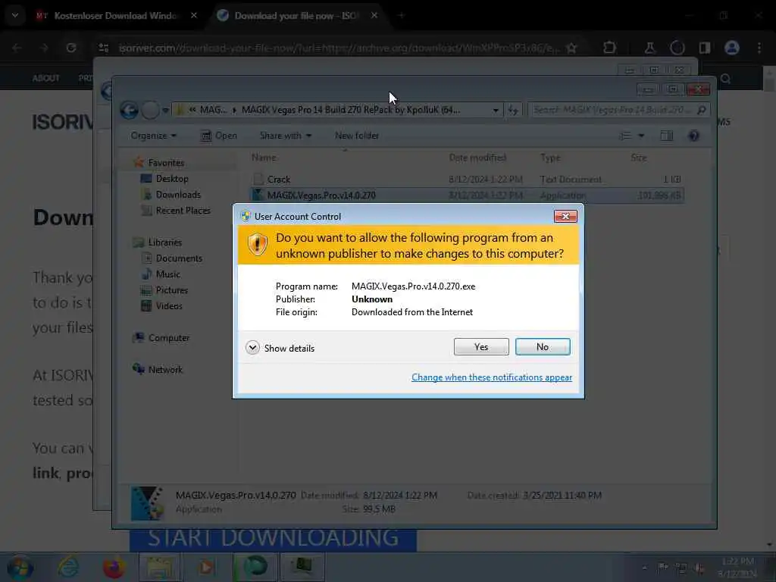
Task: Launch Firefox from the taskbar
Action: pyautogui.click(x=114, y=567)
